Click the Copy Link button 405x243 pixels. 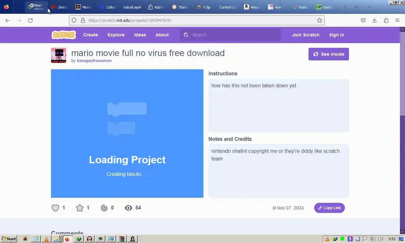(x=329, y=208)
